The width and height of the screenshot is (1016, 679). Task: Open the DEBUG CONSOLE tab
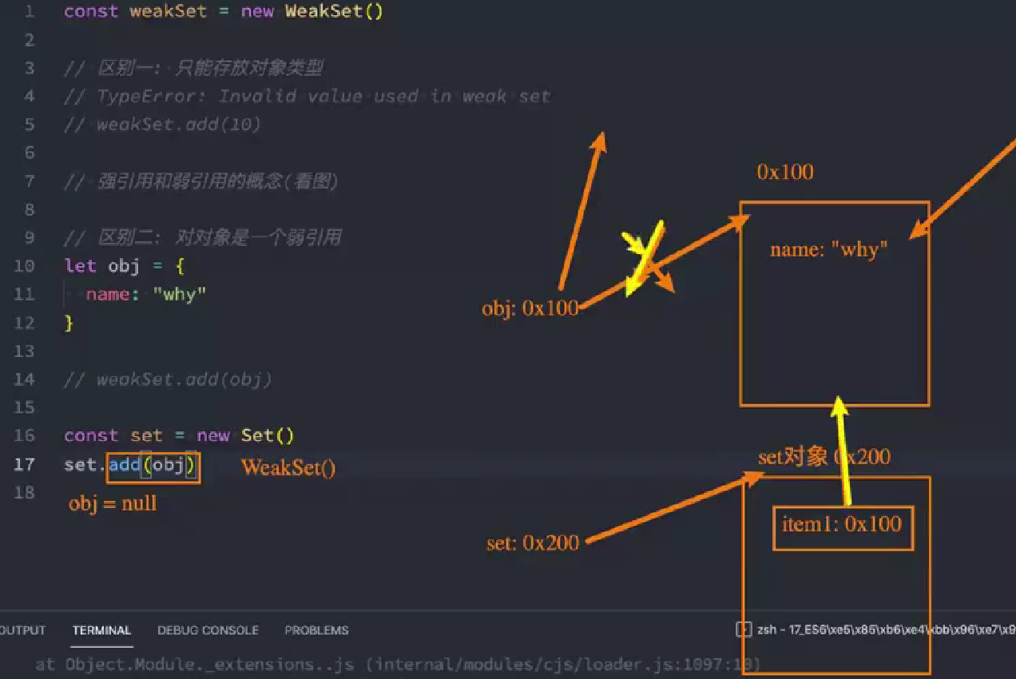point(208,630)
